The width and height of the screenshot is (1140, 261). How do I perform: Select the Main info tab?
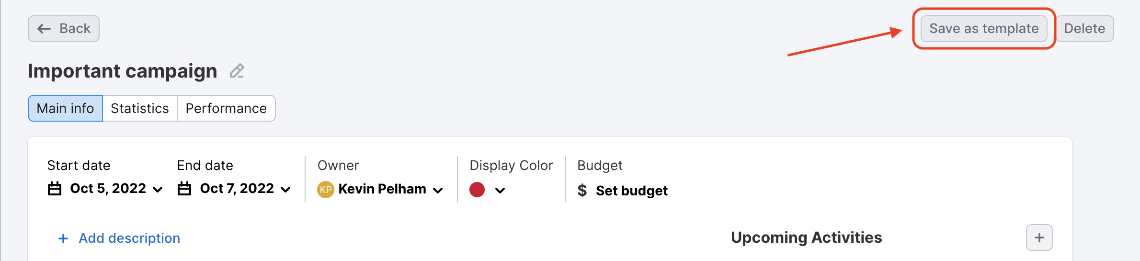[65, 108]
